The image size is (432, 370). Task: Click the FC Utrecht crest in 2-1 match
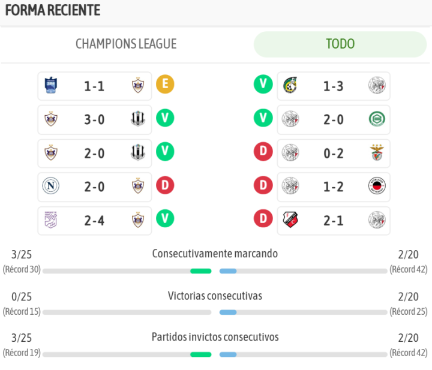click(x=290, y=220)
